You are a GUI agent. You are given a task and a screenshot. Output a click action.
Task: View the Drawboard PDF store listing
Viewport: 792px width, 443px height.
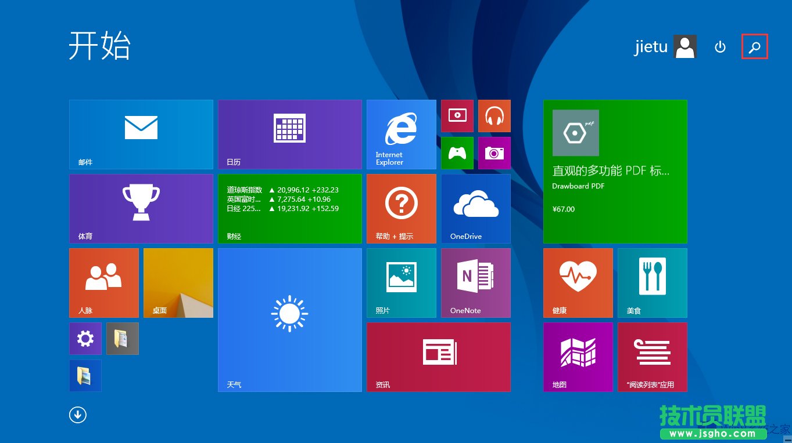coord(614,171)
